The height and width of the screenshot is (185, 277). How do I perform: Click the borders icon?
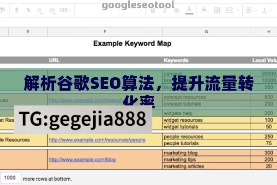217,10
